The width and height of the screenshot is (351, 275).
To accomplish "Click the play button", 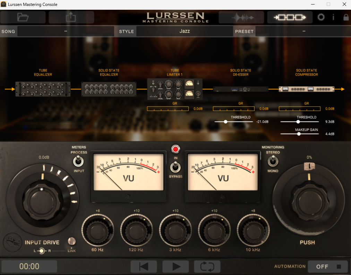I will pos(176,266).
